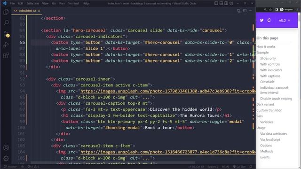This screenshot has height=169, width=301.
Task: Click line number 92 in the gutter
Action: tap(22, 79)
